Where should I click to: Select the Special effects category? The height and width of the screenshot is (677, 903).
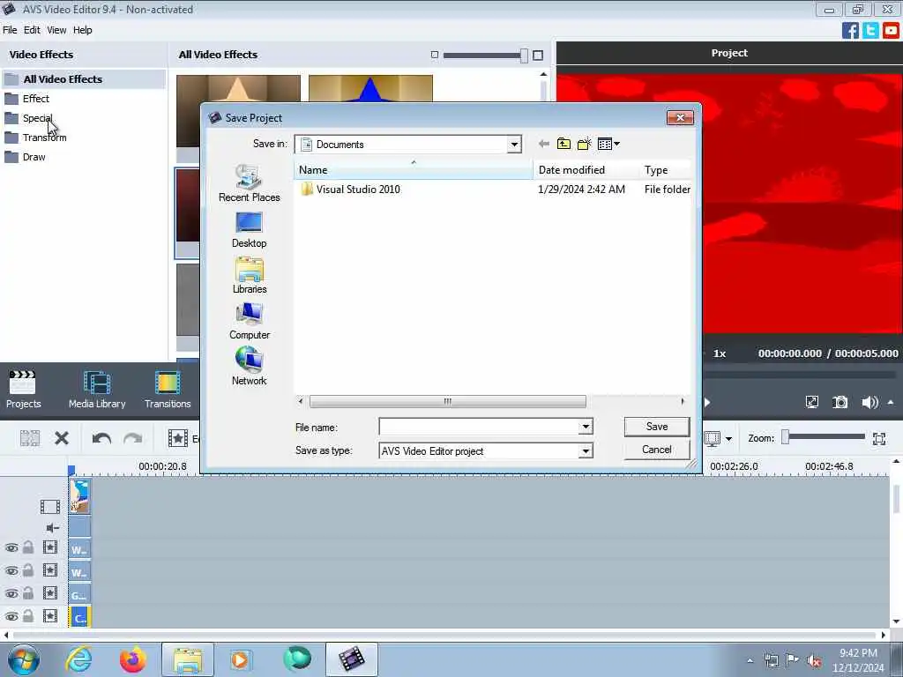tap(37, 118)
